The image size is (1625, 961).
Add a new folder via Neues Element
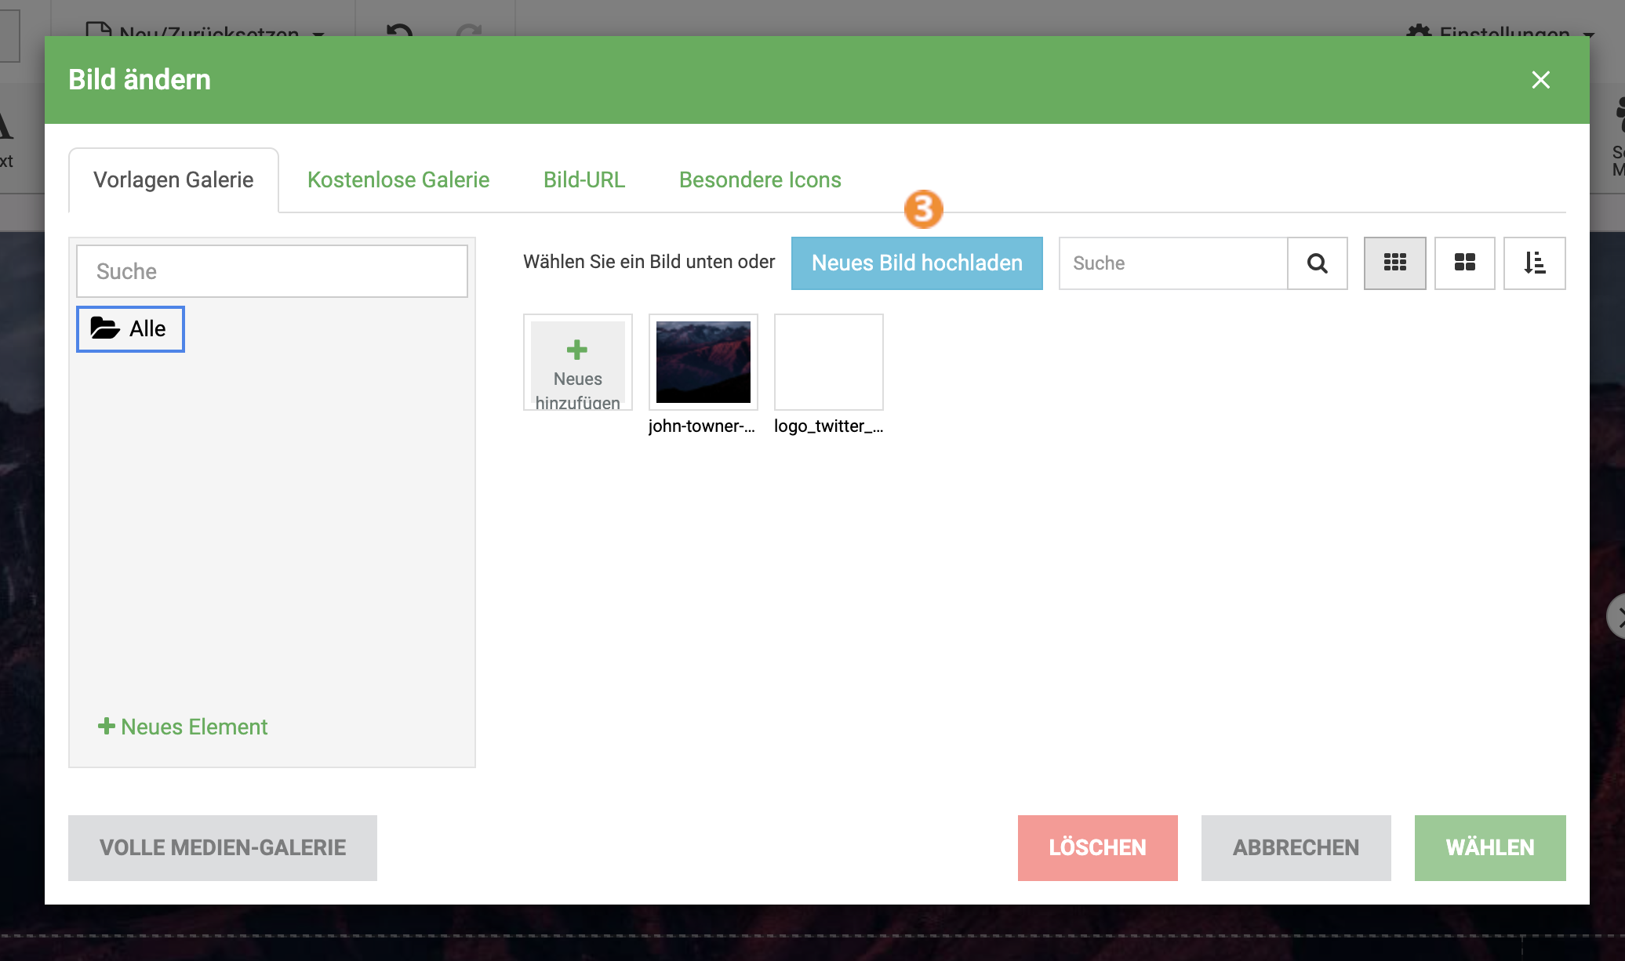coord(183,727)
